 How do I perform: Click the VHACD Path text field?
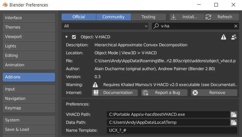pyautogui.click(x=168, y=114)
